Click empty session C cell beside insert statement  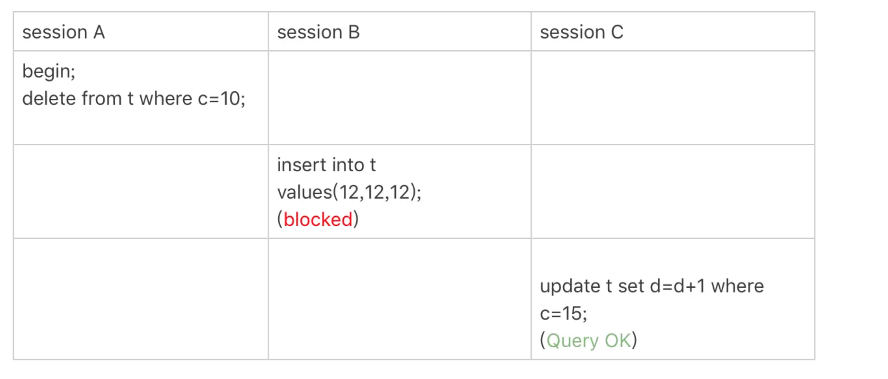673,191
